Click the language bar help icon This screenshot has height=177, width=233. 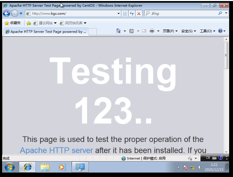point(221,158)
